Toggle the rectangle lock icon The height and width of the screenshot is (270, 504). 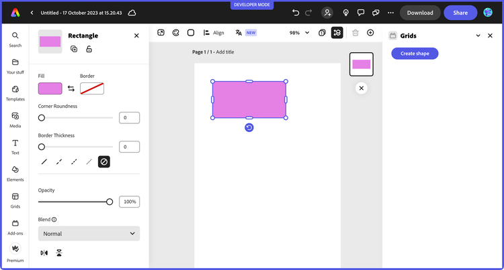pos(89,49)
